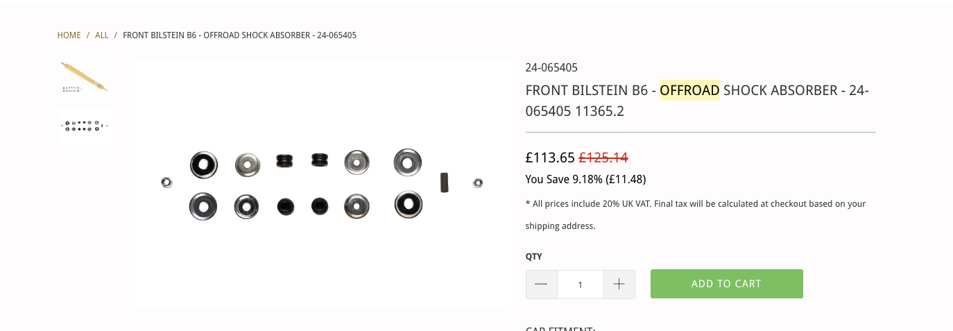Click the crossed-out price £125.14
This screenshot has width=953, height=331.
pos(603,158)
